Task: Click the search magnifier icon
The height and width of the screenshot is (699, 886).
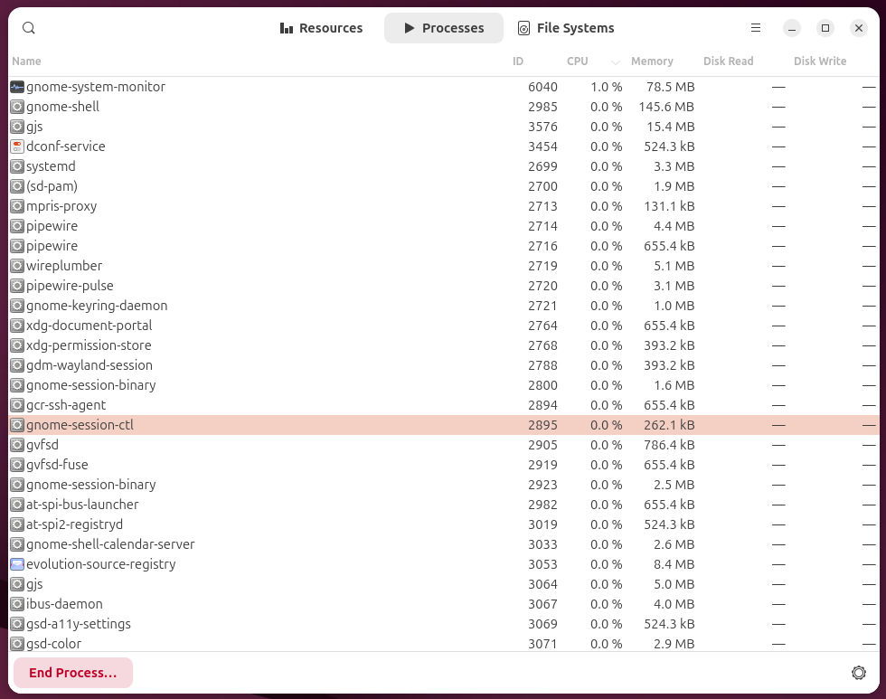Action: point(29,28)
